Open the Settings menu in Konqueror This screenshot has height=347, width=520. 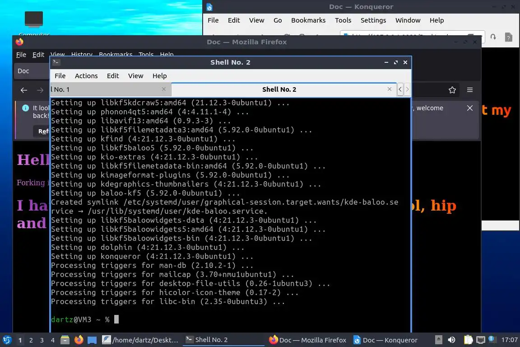pyautogui.click(x=373, y=20)
